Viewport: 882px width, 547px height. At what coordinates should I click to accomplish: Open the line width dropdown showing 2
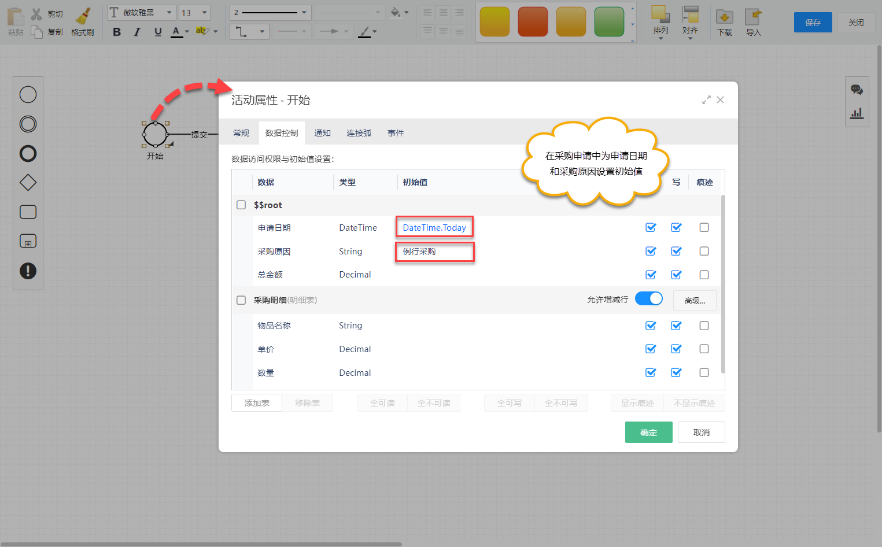[x=271, y=13]
